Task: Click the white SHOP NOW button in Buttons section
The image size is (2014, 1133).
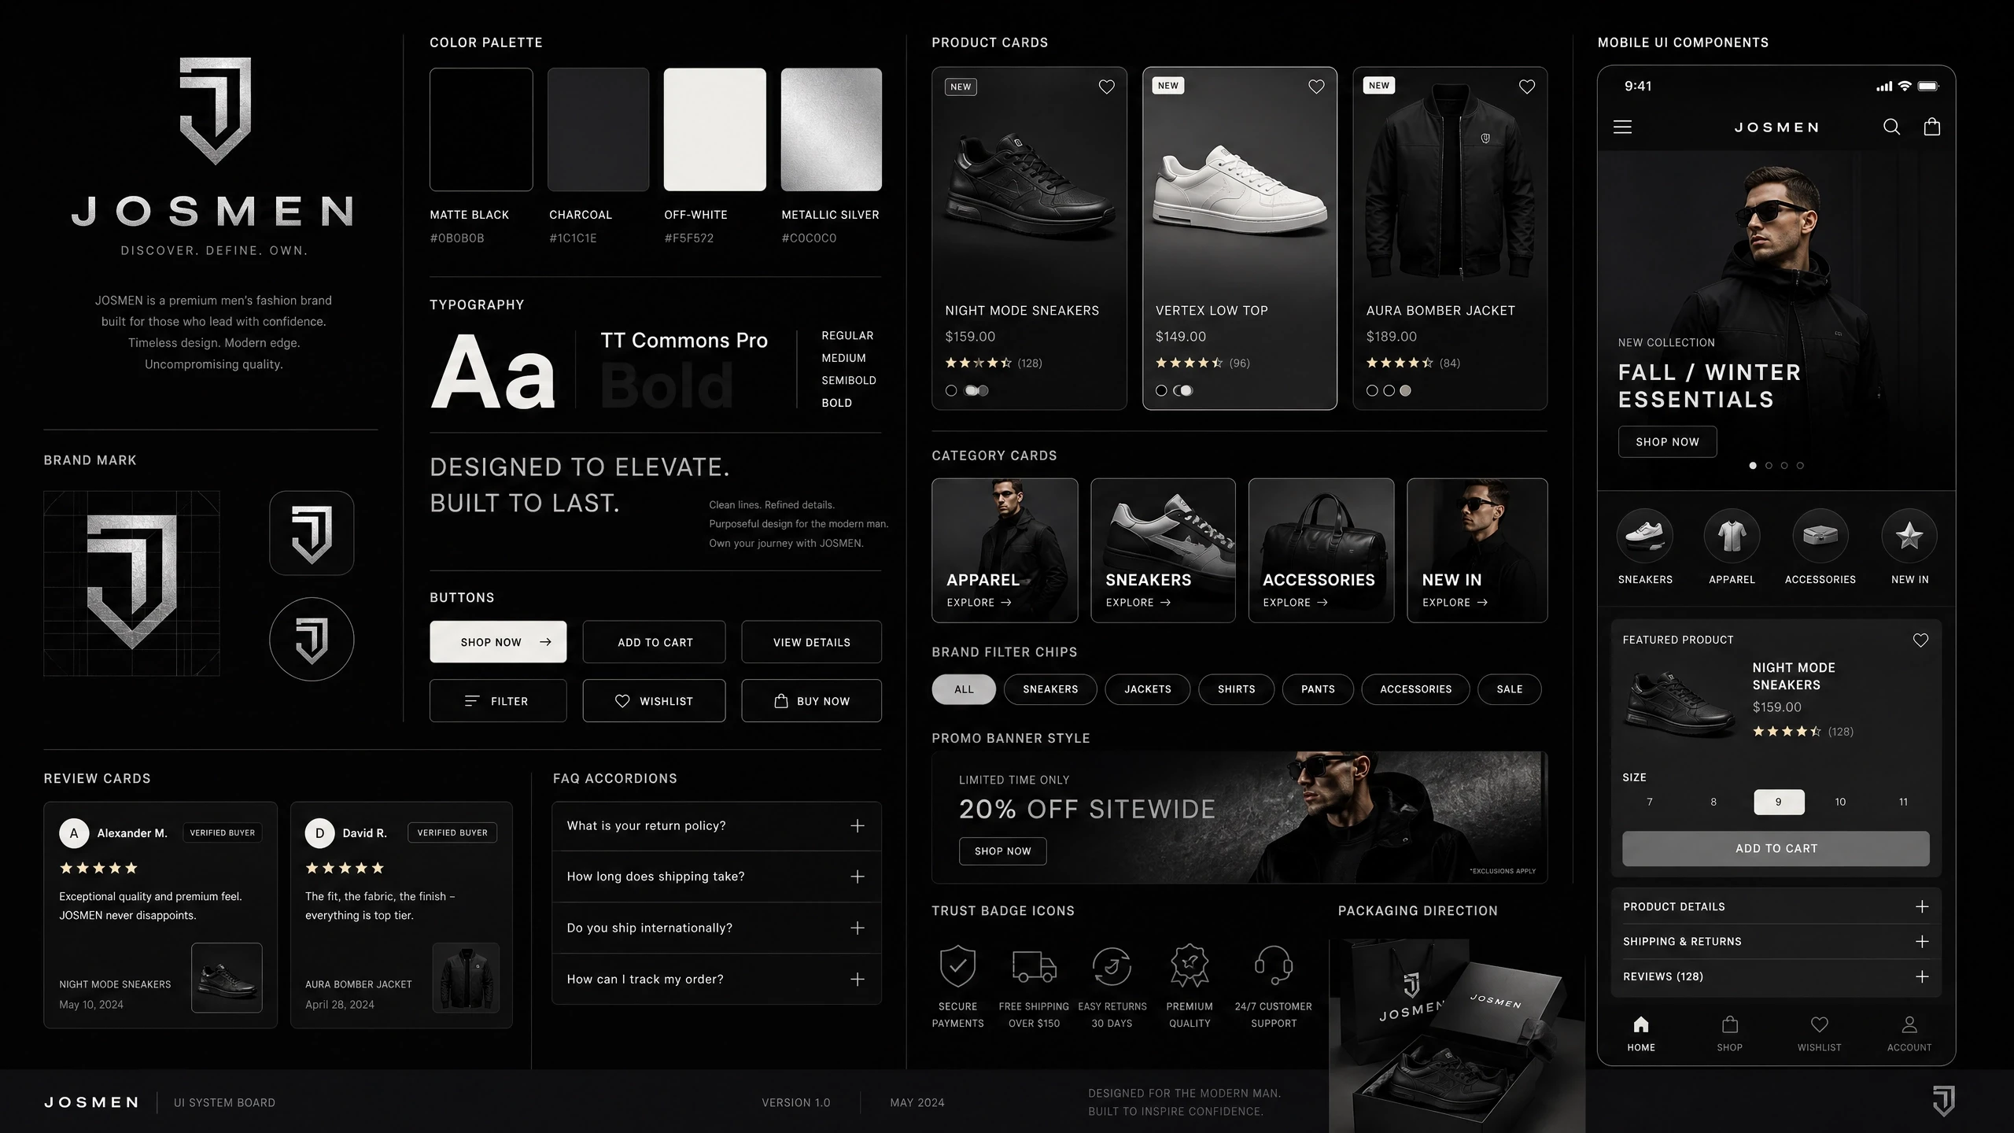Action: click(498, 642)
